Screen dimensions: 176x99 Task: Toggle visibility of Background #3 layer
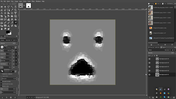(x=149, y=67)
